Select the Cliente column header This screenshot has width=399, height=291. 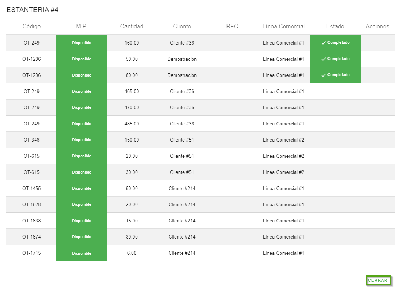[x=182, y=26]
